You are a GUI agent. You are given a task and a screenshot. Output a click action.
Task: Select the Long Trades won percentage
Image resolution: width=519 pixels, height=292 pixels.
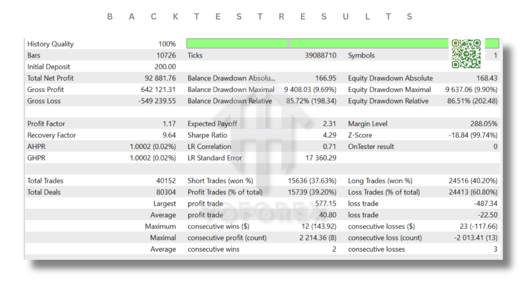(473, 180)
